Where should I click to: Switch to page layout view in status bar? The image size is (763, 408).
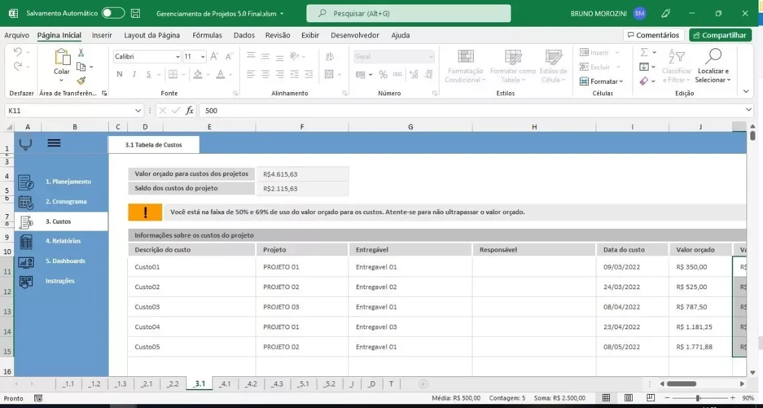pyautogui.click(x=629, y=398)
